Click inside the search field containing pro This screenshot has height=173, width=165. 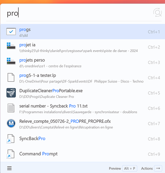tap(79, 13)
